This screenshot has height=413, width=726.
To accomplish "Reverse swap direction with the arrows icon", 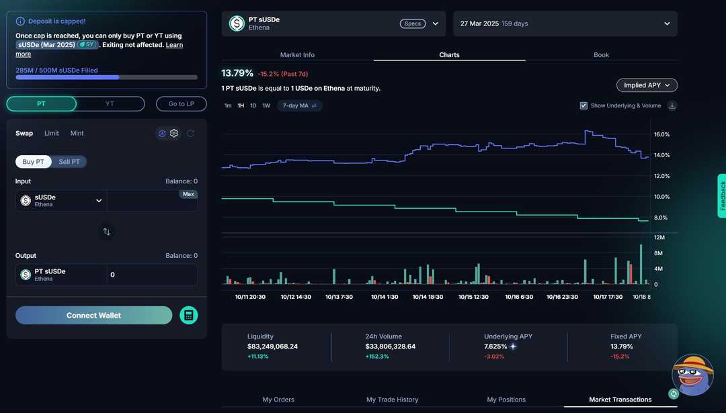I will coord(106,231).
